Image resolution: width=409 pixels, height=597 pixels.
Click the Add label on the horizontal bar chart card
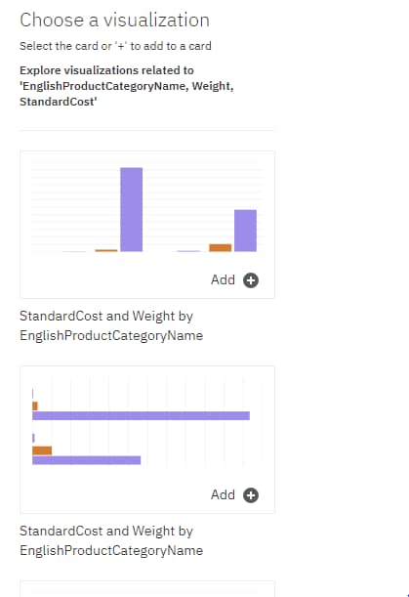coord(223,495)
